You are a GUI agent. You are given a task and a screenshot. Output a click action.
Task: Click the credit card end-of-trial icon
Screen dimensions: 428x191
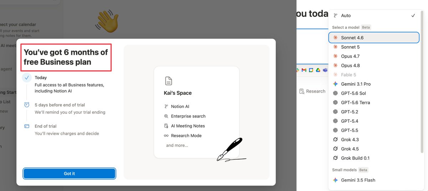pos(27,126)
